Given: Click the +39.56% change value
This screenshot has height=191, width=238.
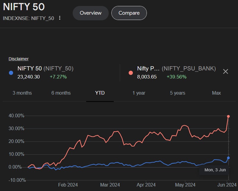Looking at the screenshot, I should click(176, 77).
